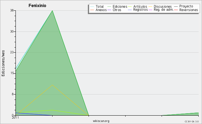Click the chart title Fenixinio
Image resolution: width=202 pixels, height=124 pixels.
[x=37, y=6]
